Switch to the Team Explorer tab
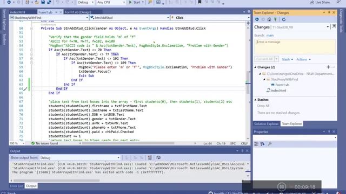 pyautogui.click(x=292, y=124)
